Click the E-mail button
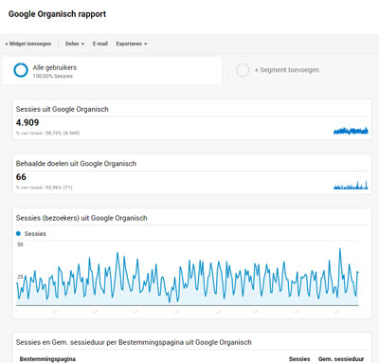Screen dimensions: 379x363 tap(100, 44)
